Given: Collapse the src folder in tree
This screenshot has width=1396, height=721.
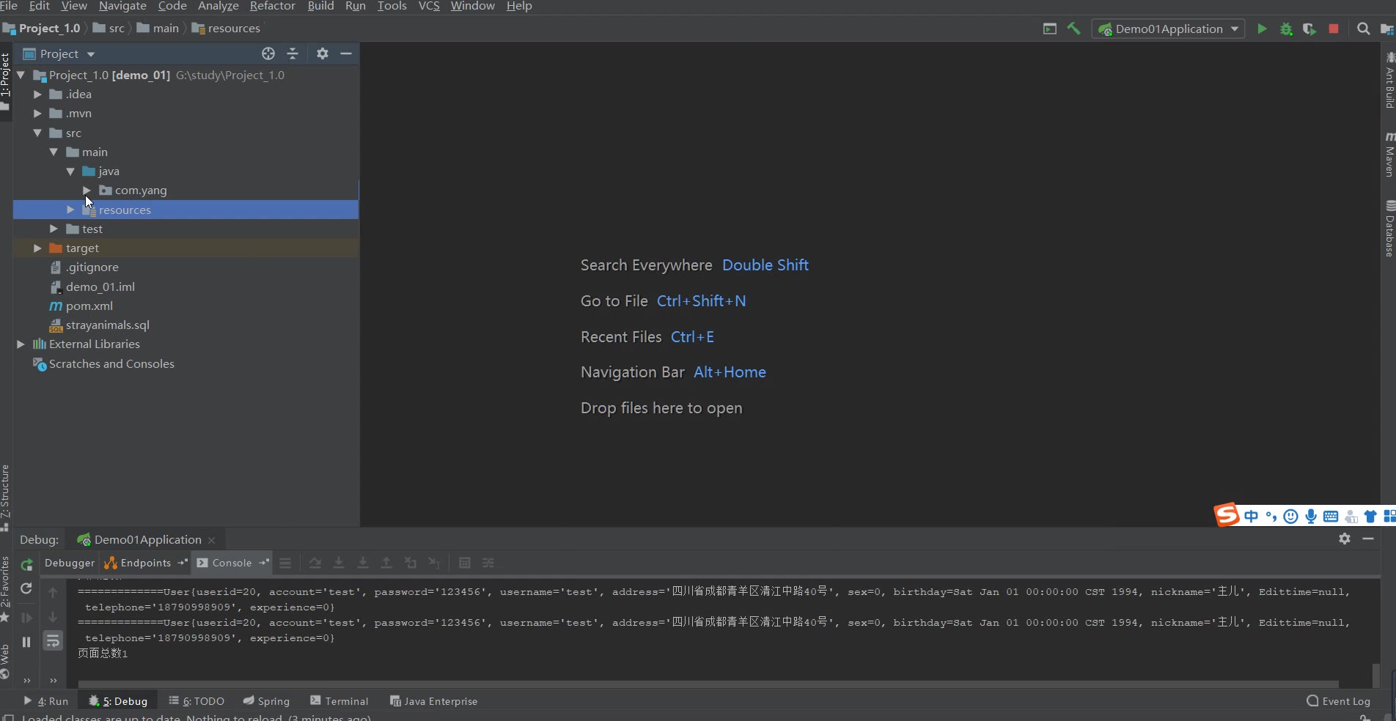Looking at the screenshot, I should 37,133.
